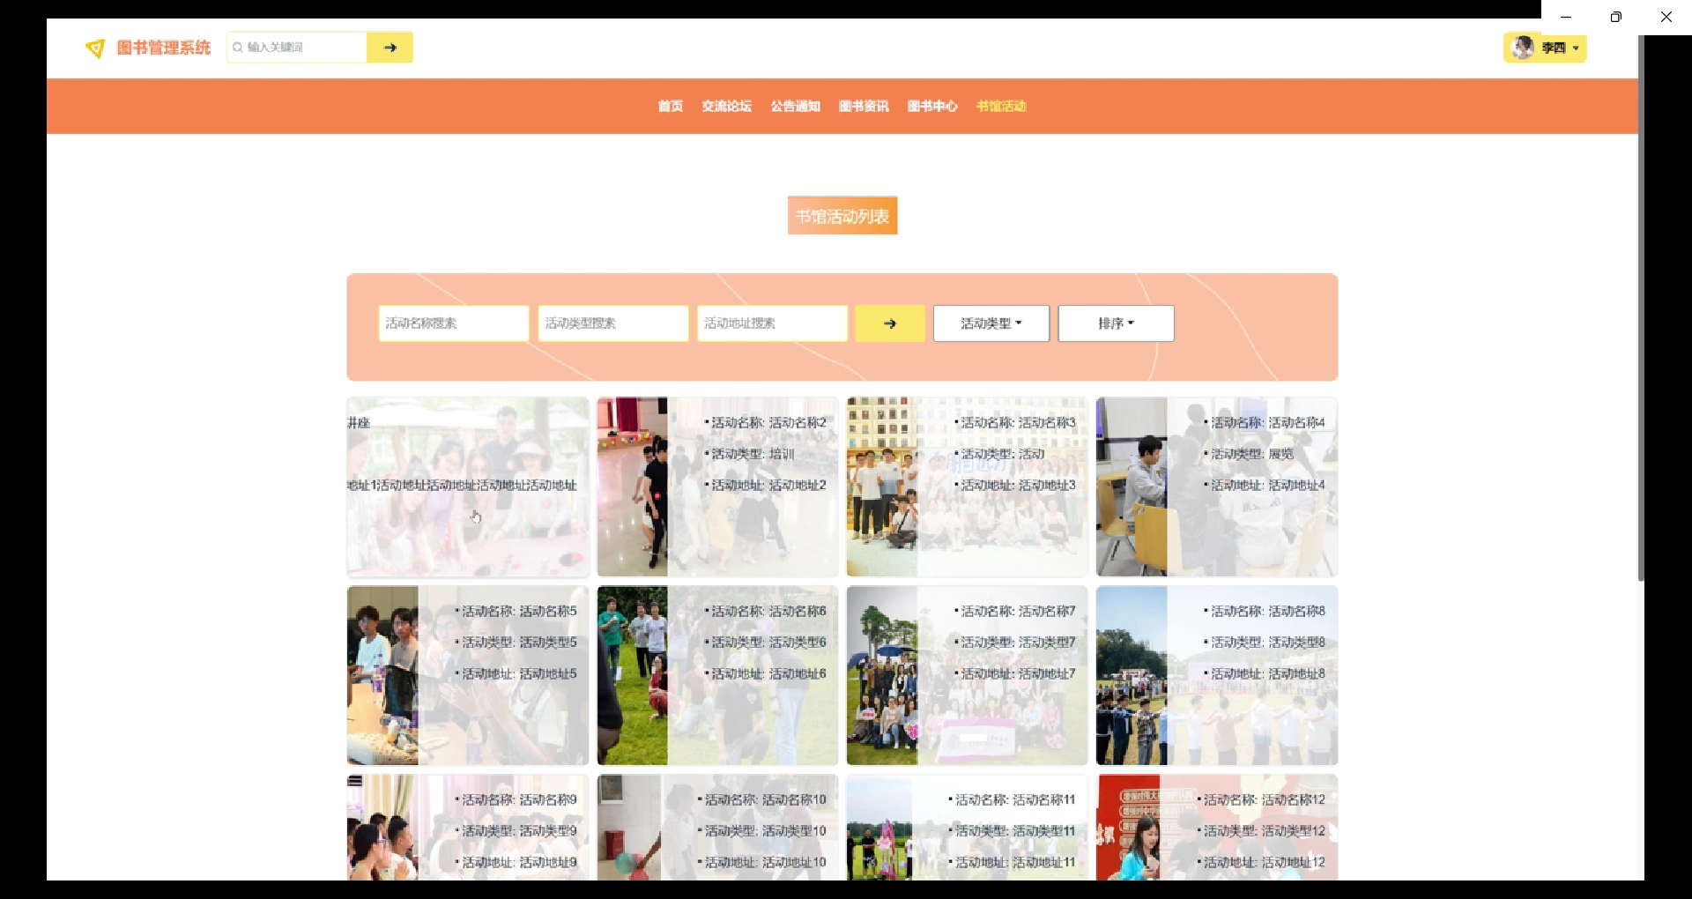Open the 图书中心 navigation tab
Screen dimensions: 1692x899
(932, 106)
